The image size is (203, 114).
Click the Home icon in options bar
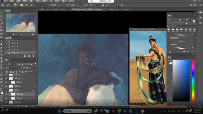pos(2,5)
